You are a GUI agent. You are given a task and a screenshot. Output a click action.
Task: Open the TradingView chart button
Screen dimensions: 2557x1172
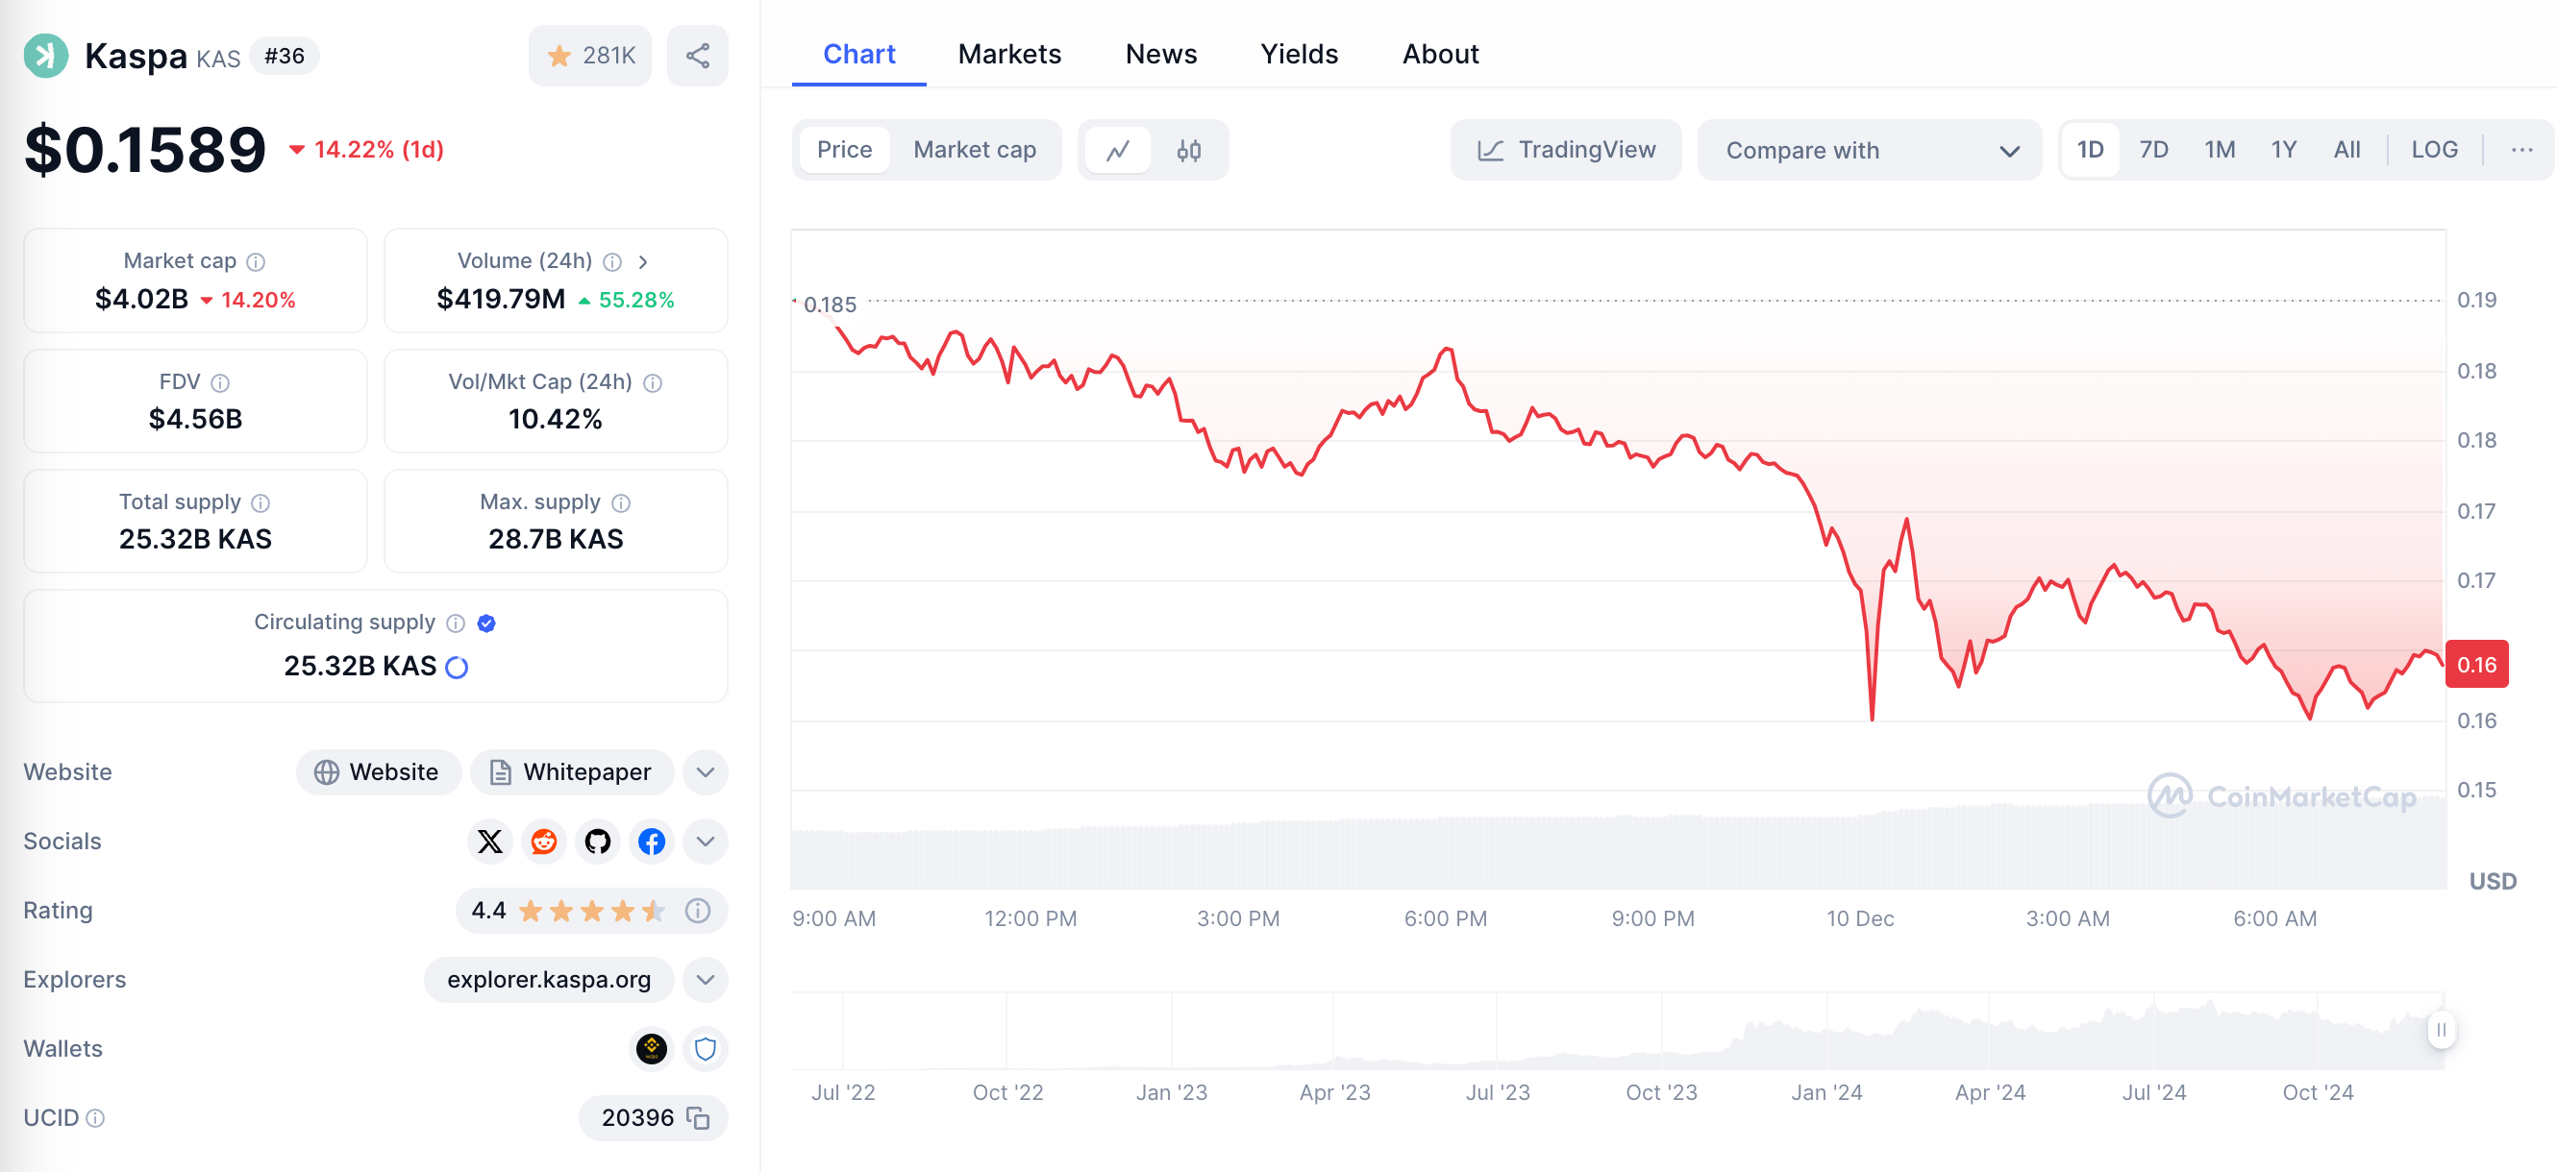pyautogui.click(x=1565, y=150)
